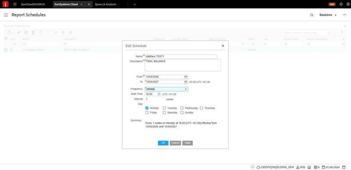Click the calendar icon before 01/06/2026
The image size is (351, 170).
click(323, 167)
